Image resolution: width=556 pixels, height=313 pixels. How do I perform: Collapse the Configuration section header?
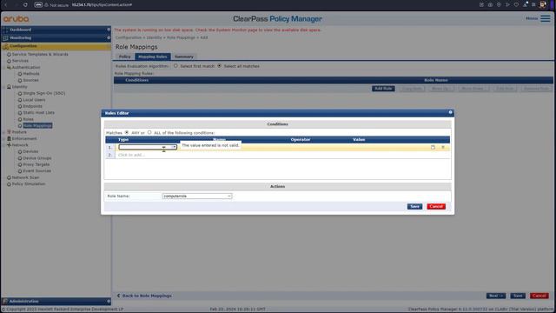pos(56,46)
